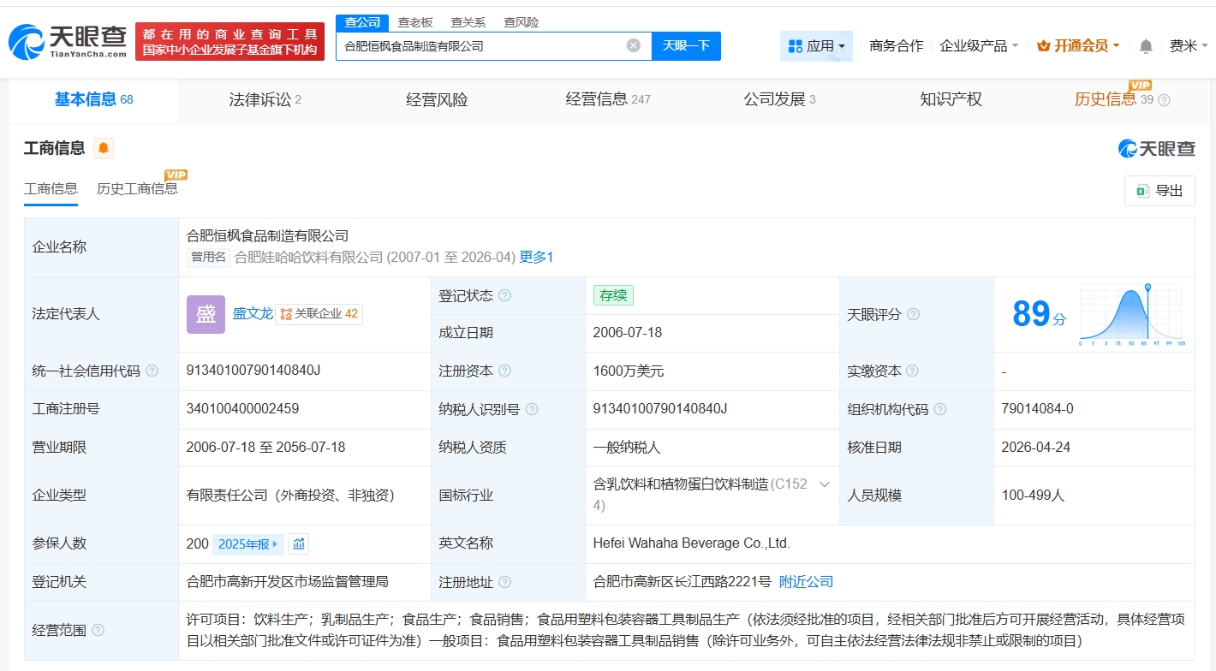The width and height of the screenshot is (1216, 671).
Task: Click help icon beside 历史信息 tab
Action: (1164, 100)
